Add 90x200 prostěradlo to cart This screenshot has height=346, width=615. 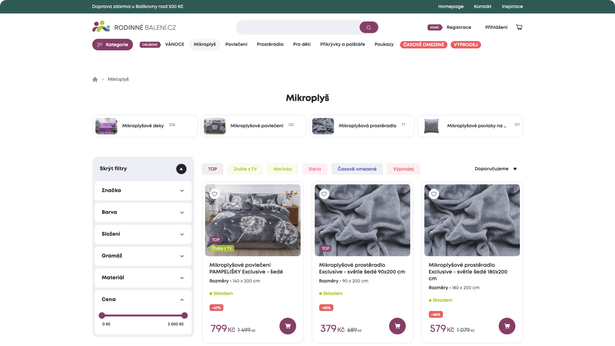(x=397, y=326)
